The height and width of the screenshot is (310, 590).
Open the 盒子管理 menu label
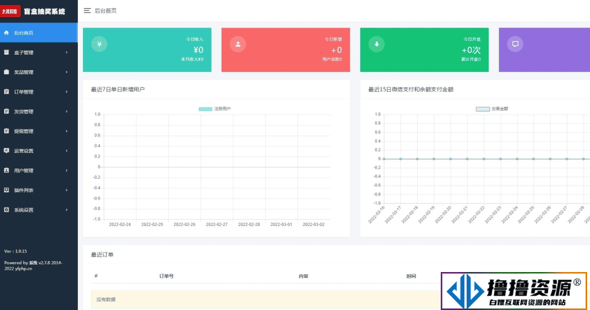pos(24,52)
